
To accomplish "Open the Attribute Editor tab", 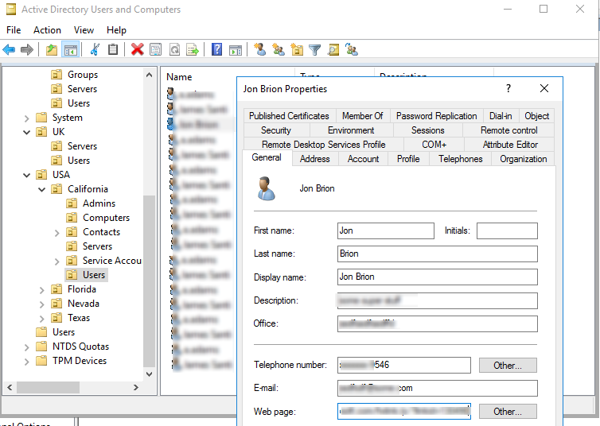I will click(x=510, y=145).
